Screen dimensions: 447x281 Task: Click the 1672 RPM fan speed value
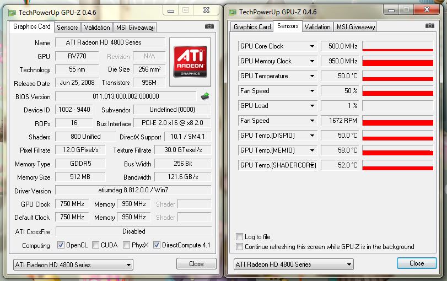(340, 121)
